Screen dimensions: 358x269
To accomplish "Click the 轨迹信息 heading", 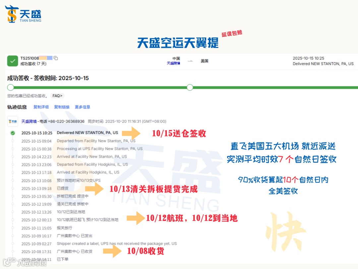I will [x=17, y=107].
